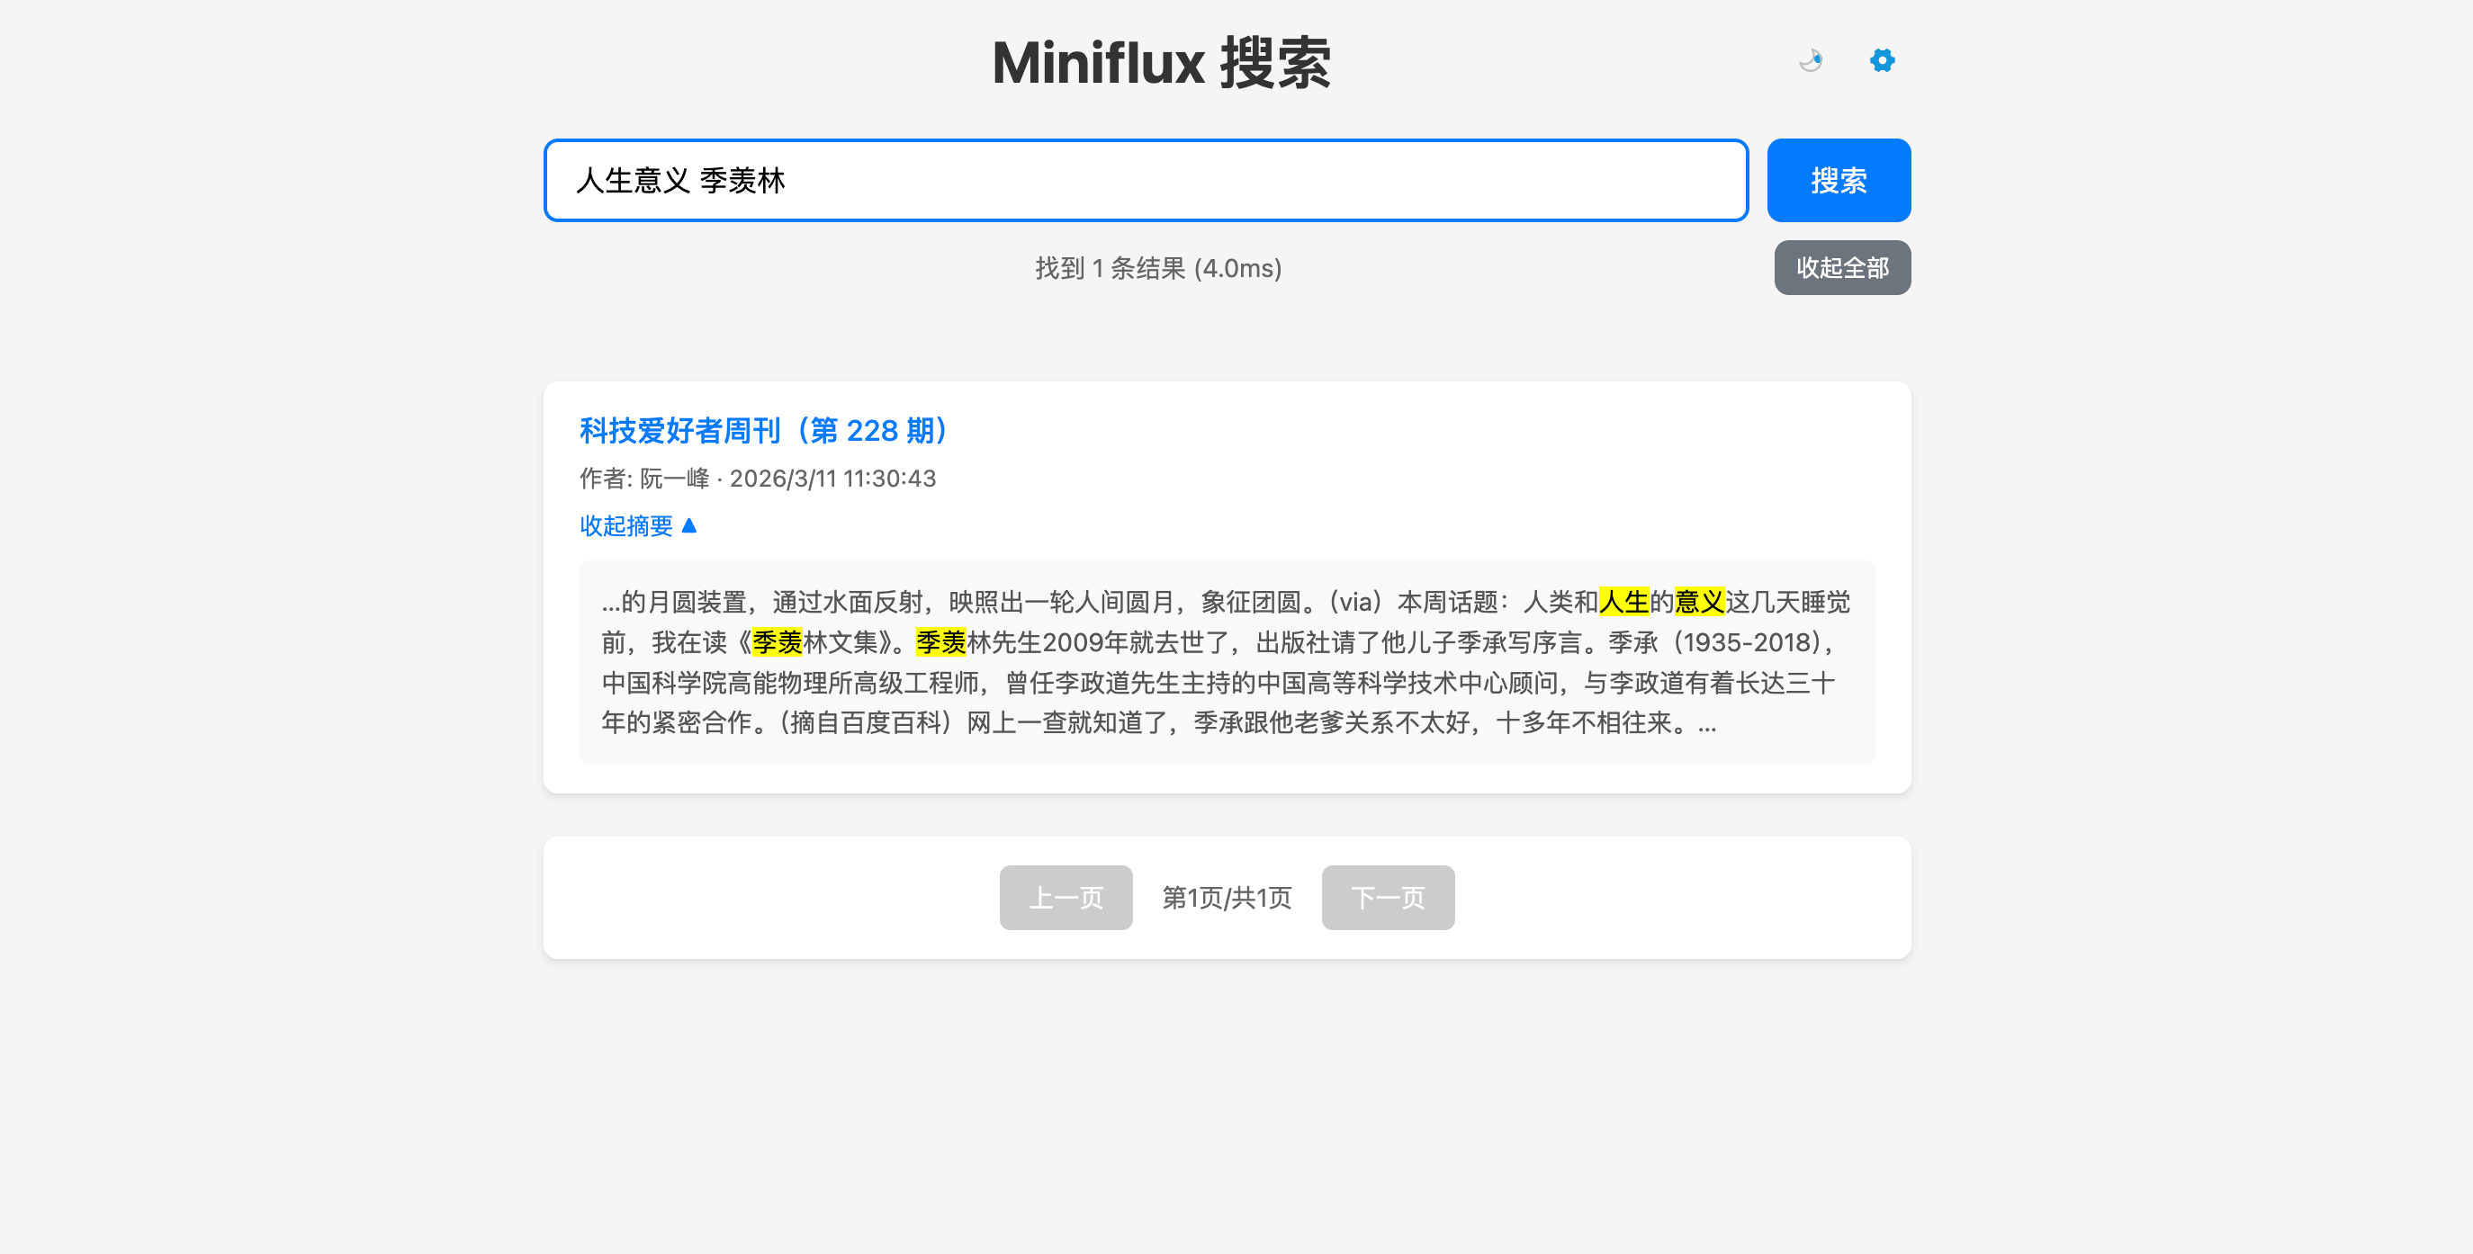Click the highlighted word 意义 in summary
This screenshot has height=1254, width=2473.
pyautogui.click(x=1699, y=603)
